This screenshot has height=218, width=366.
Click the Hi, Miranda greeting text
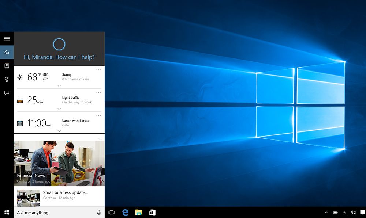tap(59, 57)
